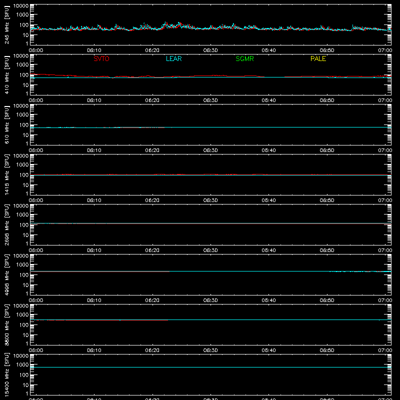Click 06:40 time label below 245 MHz plot
The image size is (400, 400).
[x=268, y=50]
